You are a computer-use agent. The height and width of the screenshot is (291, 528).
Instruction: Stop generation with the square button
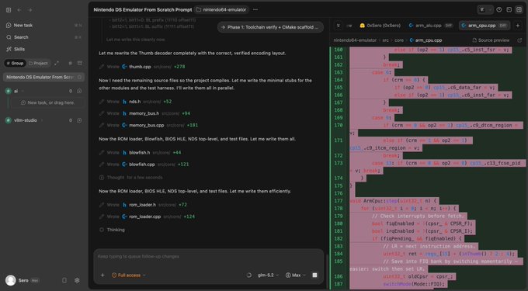point(314,275)
